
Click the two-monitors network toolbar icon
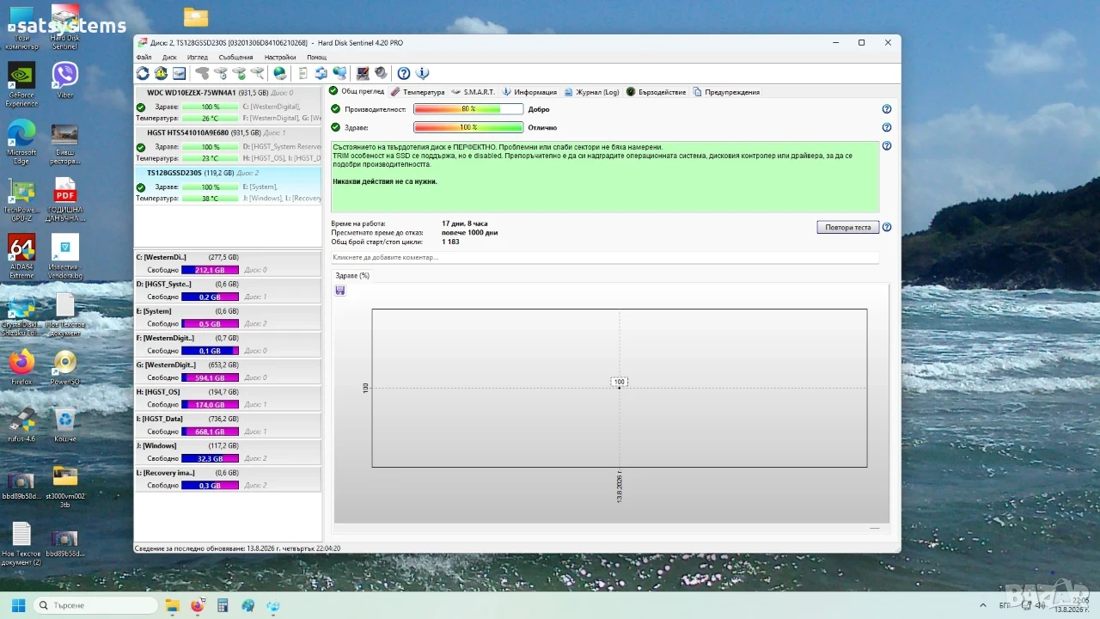click(339, 74)
